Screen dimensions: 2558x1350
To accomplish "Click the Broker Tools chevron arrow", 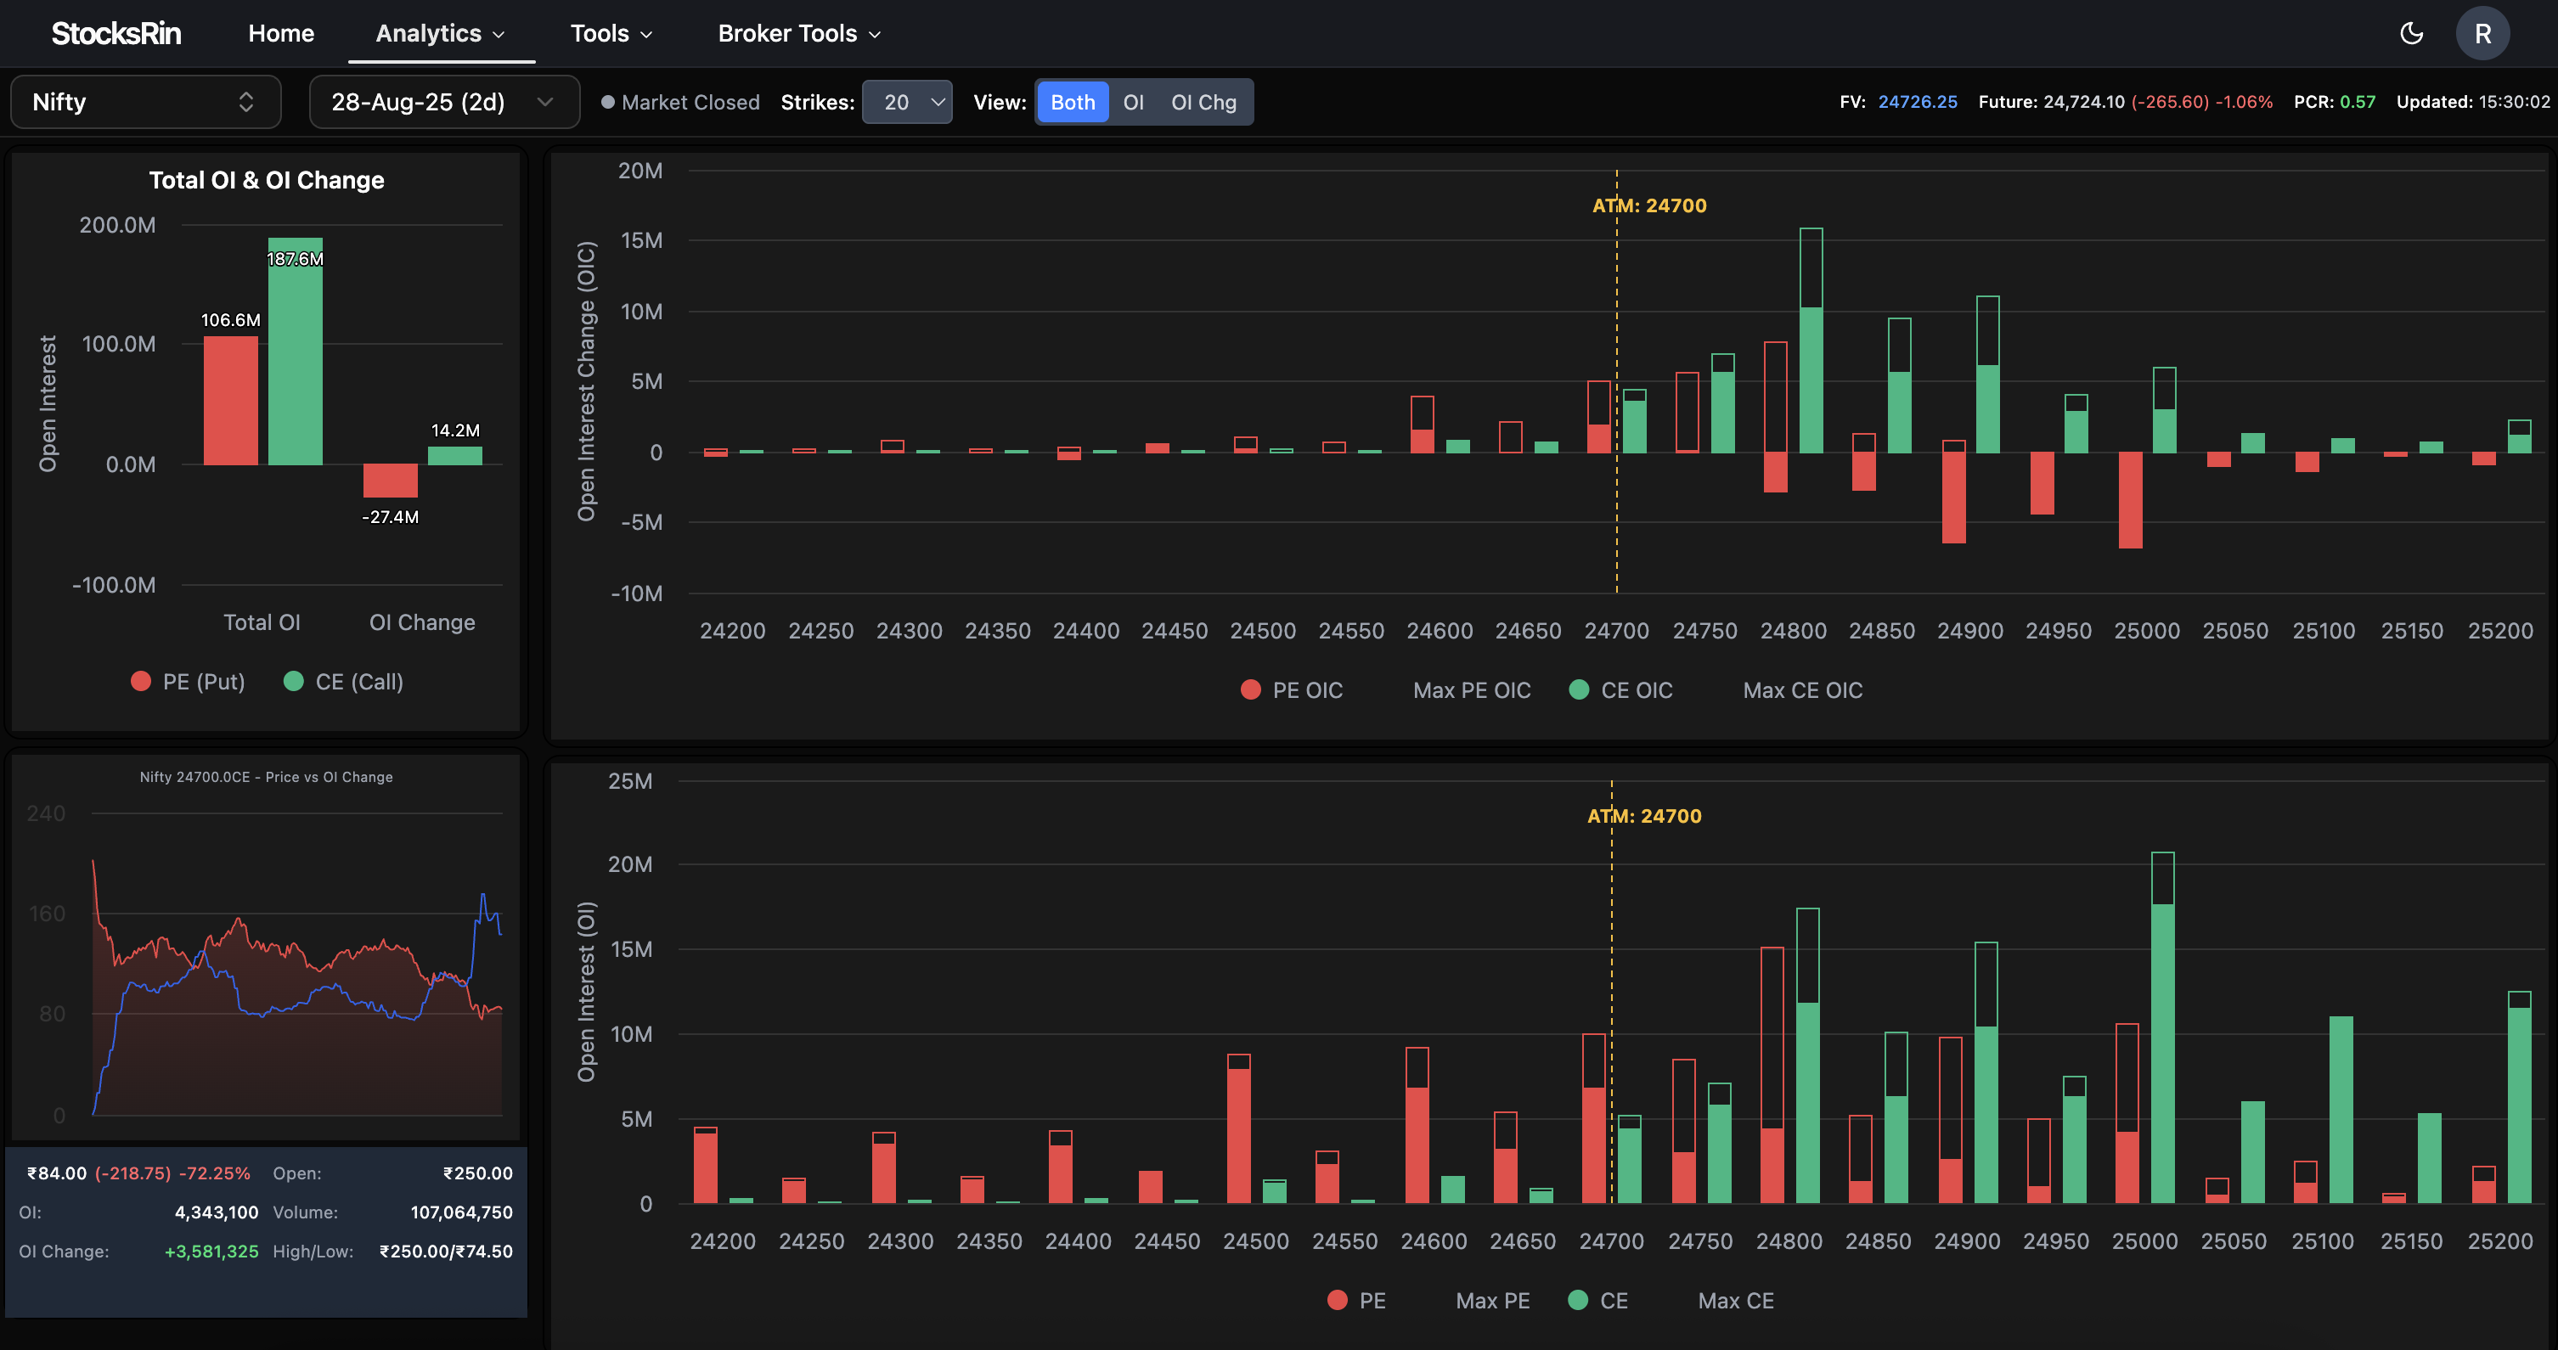I will [875, 35].
